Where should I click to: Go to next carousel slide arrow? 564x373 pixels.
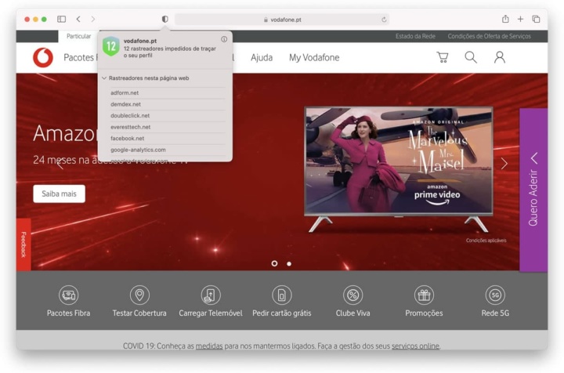pyautogui.click(x=504, y=163)
